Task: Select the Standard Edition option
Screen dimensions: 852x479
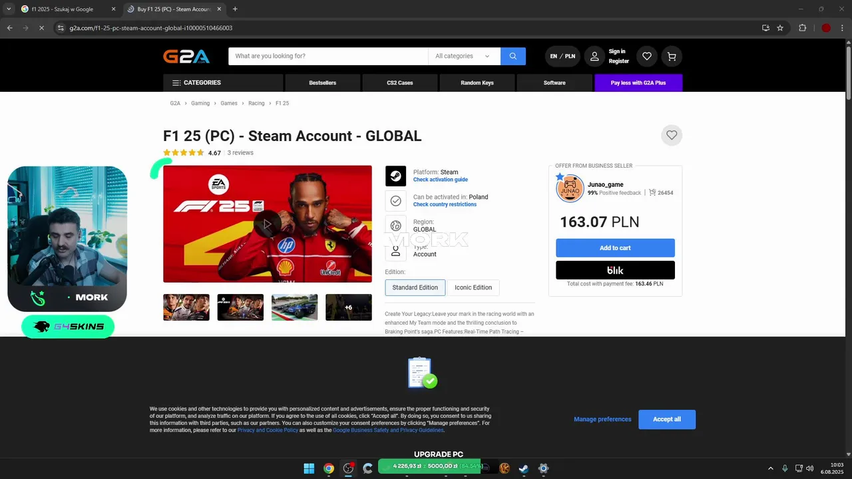Action: pos(415,287)
